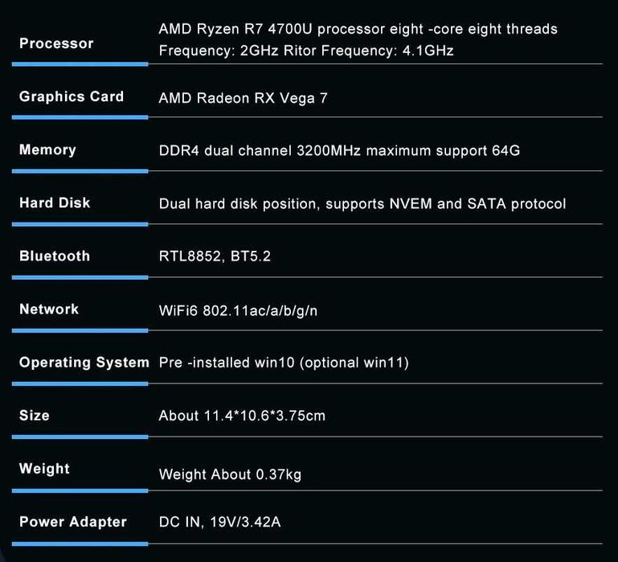Click the Weight row label

click(x=44, y=469)
